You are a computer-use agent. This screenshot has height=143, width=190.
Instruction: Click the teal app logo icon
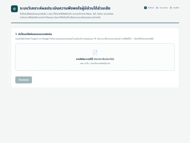[x=14, y=9]
